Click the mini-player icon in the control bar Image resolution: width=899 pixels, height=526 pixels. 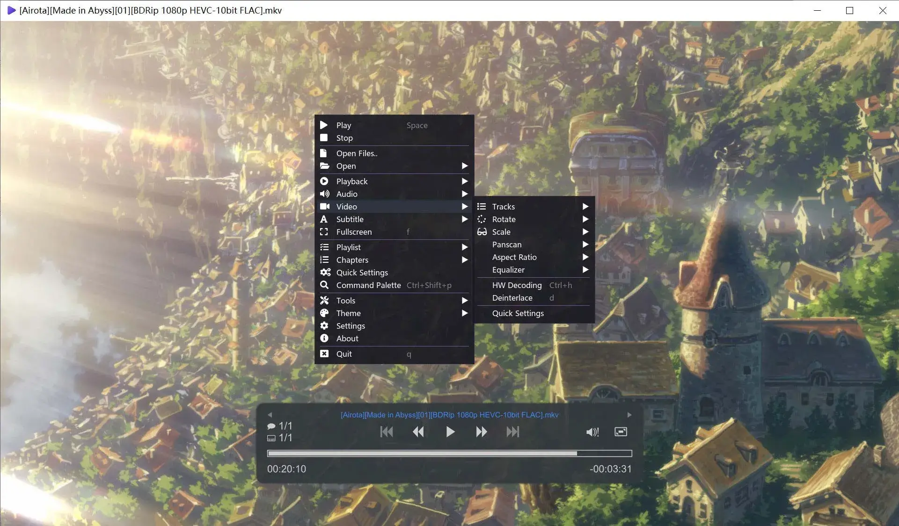point(621,432)
